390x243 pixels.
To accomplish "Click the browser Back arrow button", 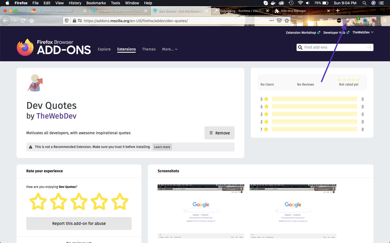I will tap(5, 21).
